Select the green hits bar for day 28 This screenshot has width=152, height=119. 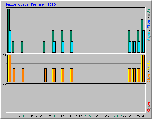coord(129,41)
